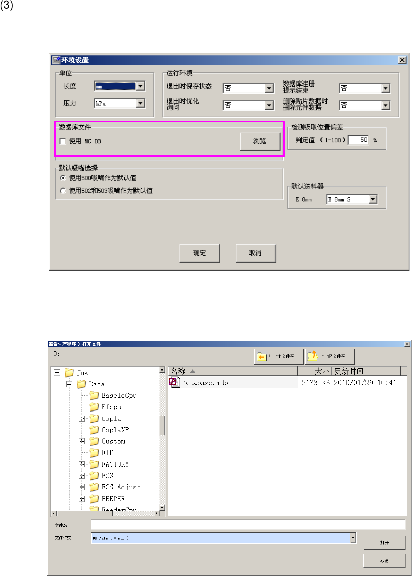
Task: Collapse the Juki folder tree node
Action: coord(57,373)
